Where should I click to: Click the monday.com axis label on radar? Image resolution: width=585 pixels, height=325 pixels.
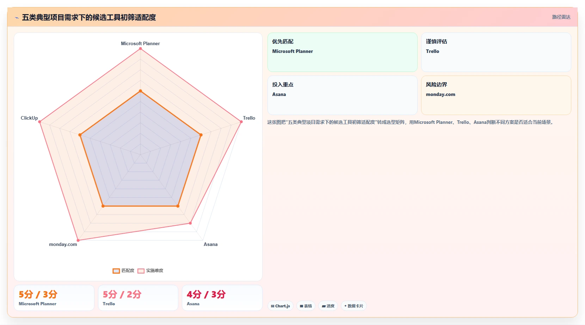[x=63, y=244]
